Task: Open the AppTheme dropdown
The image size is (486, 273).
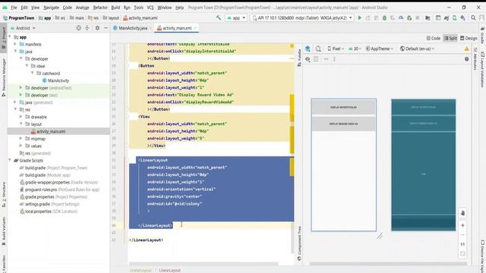Action: click(x=380, y=49)
